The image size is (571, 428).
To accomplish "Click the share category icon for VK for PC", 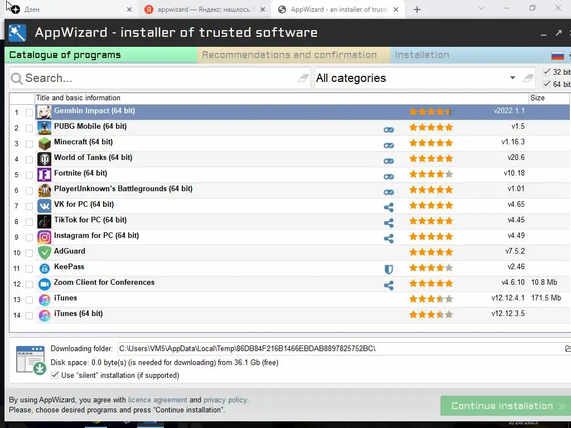I will [389, 207].
